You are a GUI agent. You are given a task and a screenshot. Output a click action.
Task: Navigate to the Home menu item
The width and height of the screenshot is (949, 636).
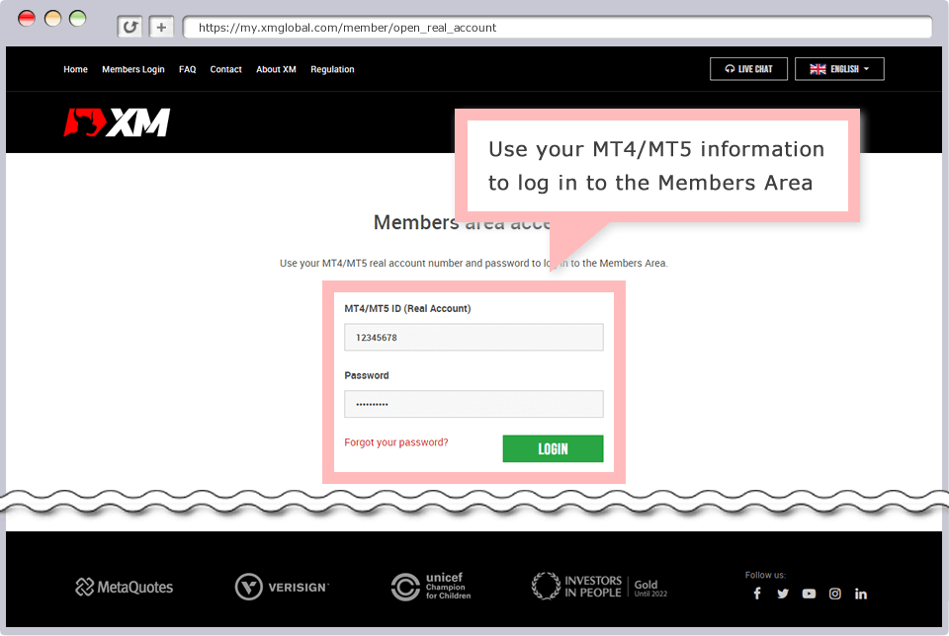(x=75, y=69)
